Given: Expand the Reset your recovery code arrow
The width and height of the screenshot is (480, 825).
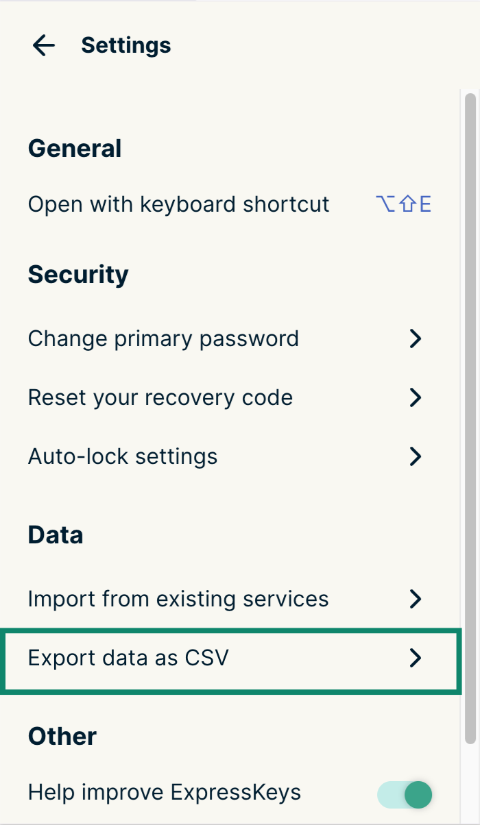Looking at the screenshot, I should click(x=414, y=397).
